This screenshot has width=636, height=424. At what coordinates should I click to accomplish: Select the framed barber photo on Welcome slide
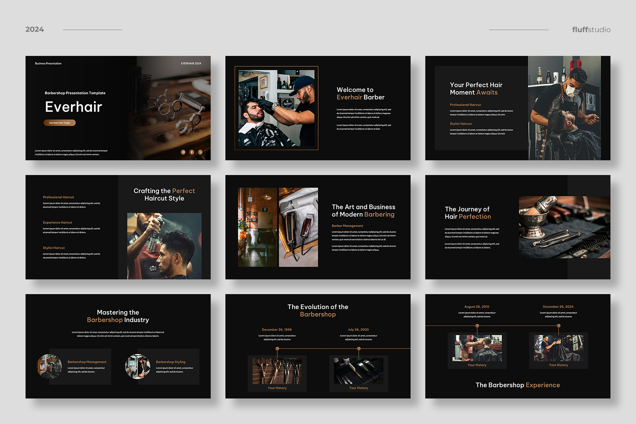pos(276,108)
